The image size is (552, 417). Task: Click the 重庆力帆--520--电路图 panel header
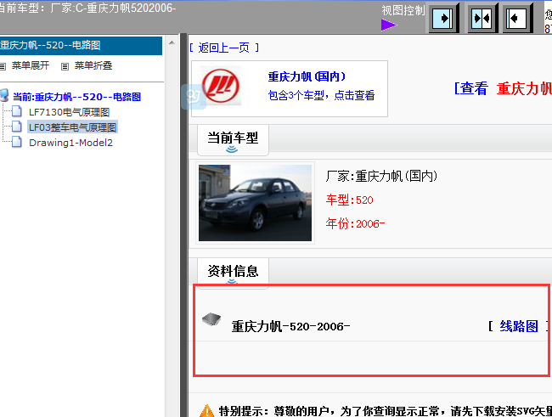coord(81,45)
